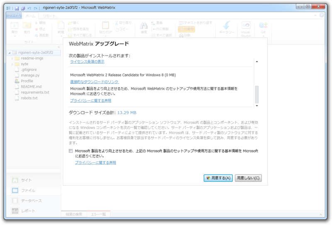Collapse the ribbon with top-right chevron
332x225 pixels.
315,15
